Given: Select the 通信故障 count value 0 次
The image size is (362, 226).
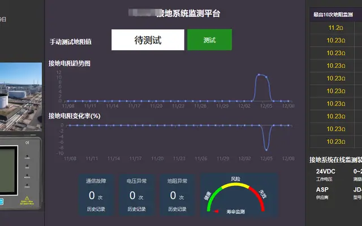Looking at the screenshot, I should click(96, 196).
